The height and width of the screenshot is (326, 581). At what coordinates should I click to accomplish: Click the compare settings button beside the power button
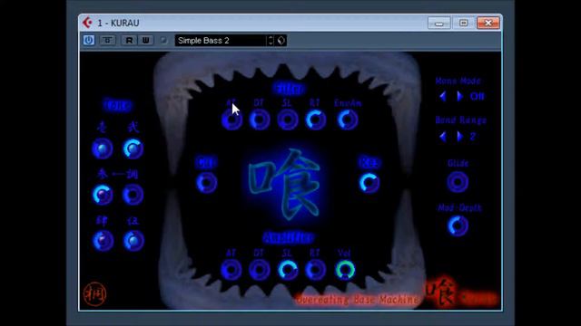pyautogui.click(x=107, y=40)
